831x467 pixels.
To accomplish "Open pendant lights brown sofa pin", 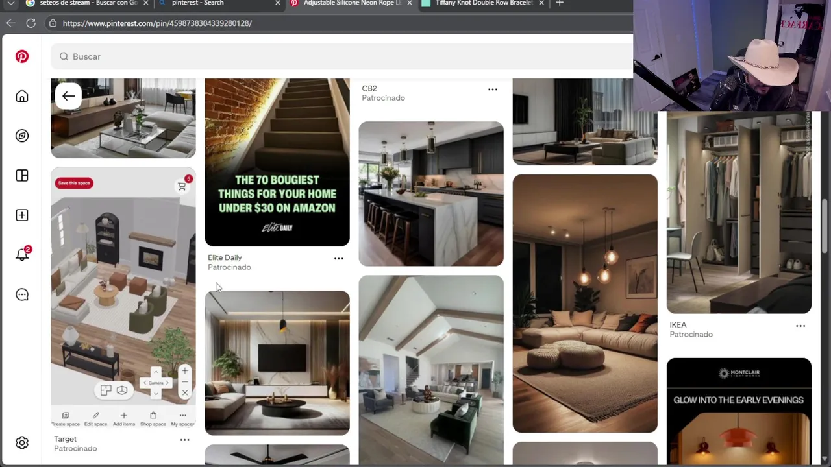I will pyautogui.click(x=585, y=303).
